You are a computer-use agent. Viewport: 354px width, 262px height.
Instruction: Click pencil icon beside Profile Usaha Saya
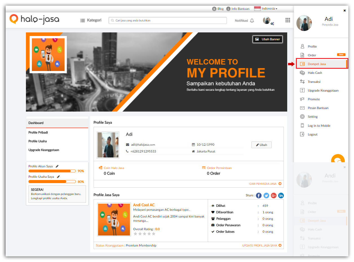pos(58,177)
